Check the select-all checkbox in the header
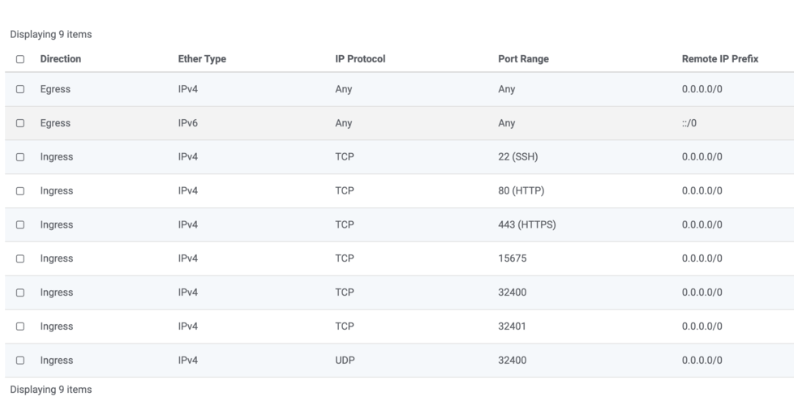The image size is (794, 414). tap(20, 59)
